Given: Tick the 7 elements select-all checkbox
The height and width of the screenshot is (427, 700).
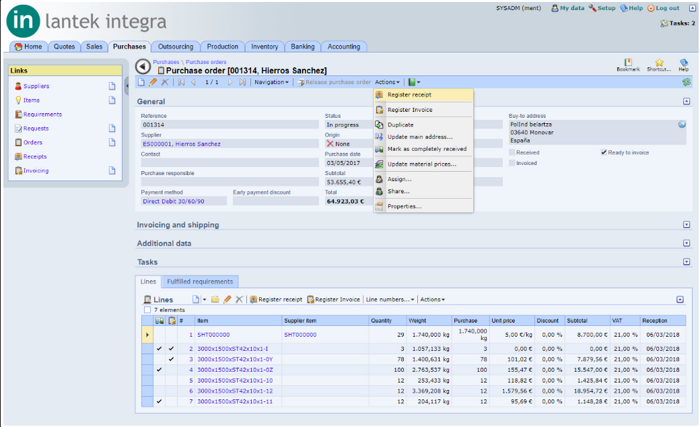Looking at the screenshot, I should tap(147, 310).
